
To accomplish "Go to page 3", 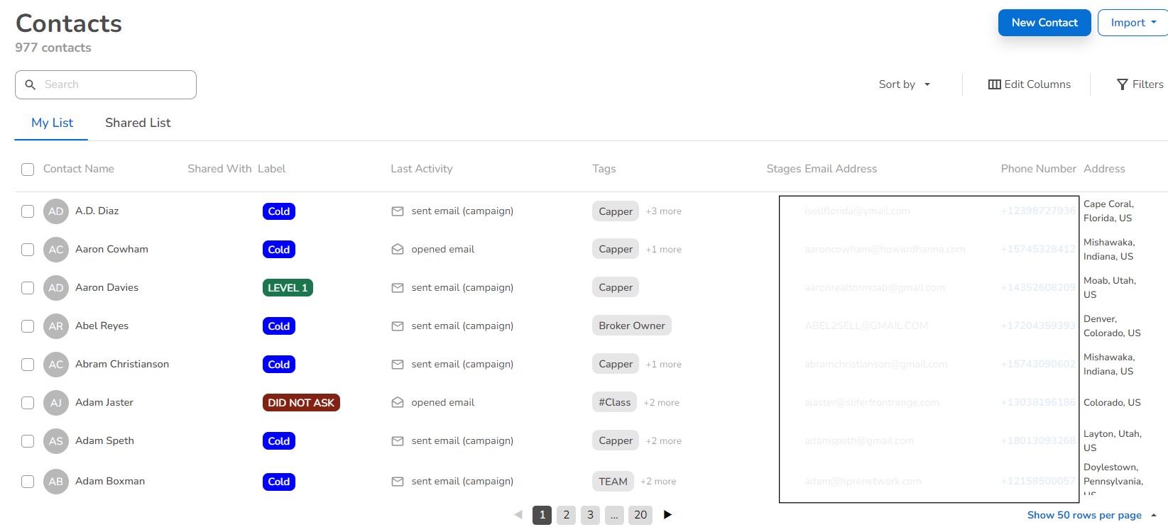I will tap(590, 515).
